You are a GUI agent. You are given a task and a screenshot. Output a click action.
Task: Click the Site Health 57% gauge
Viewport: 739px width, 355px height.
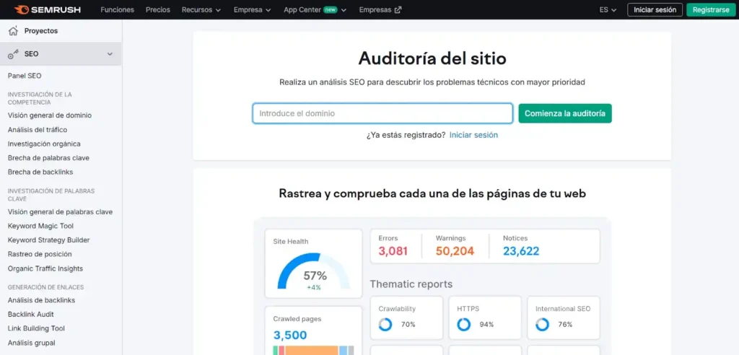coord(314,272)
